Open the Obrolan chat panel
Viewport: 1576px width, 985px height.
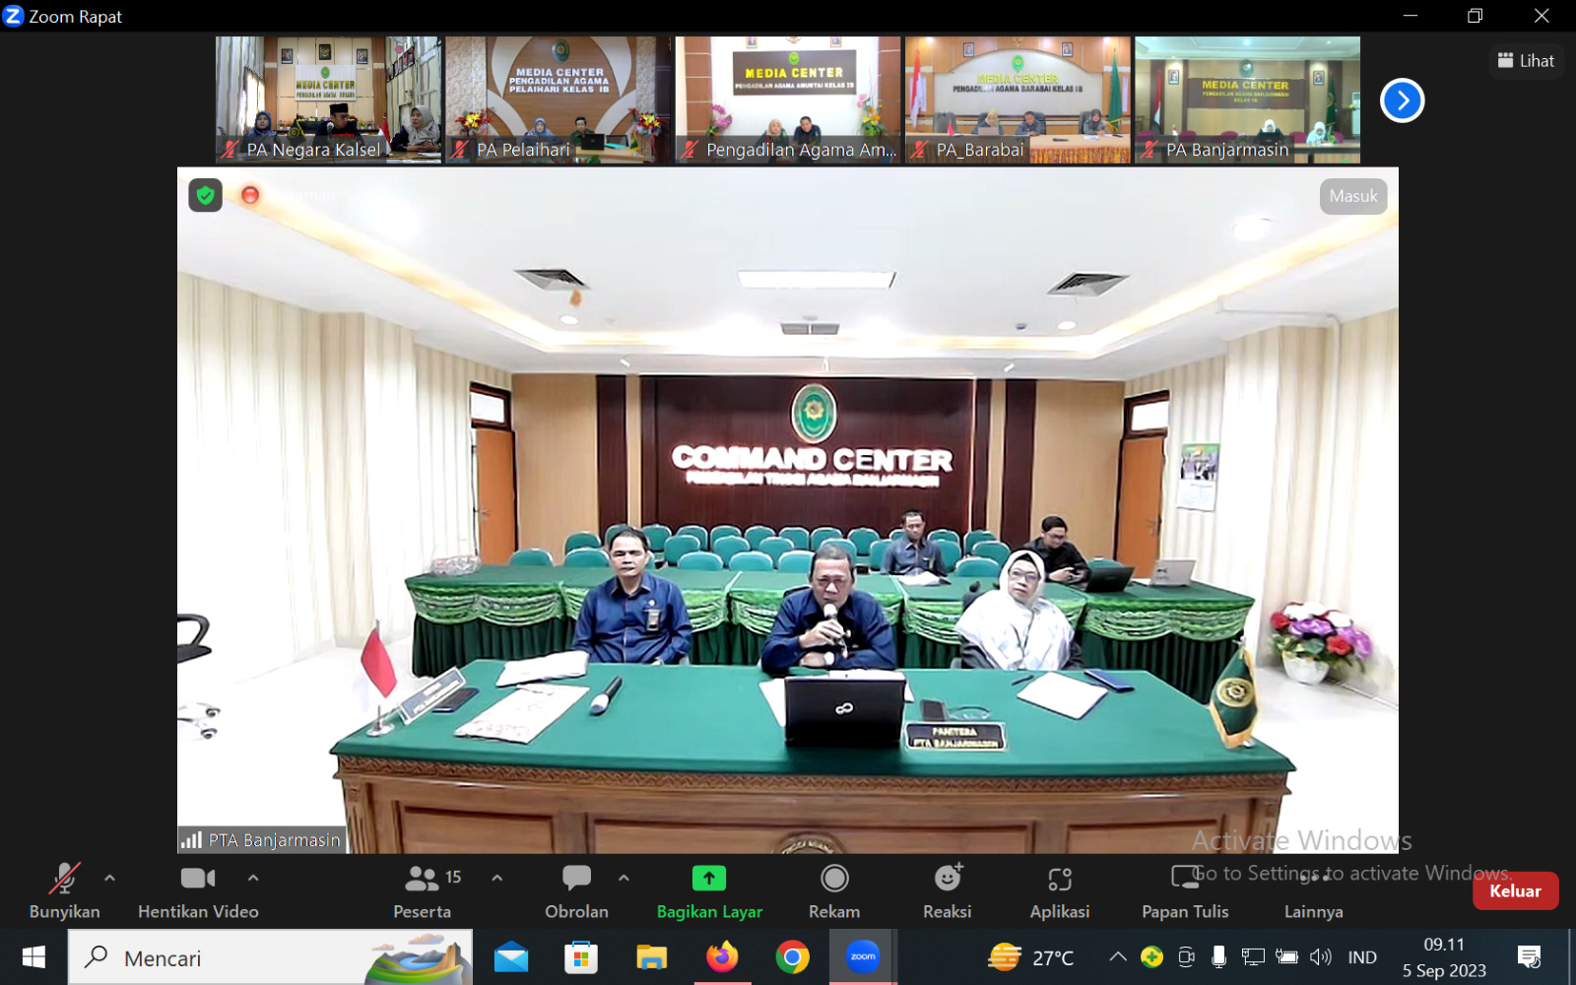(x=576, y=878)
